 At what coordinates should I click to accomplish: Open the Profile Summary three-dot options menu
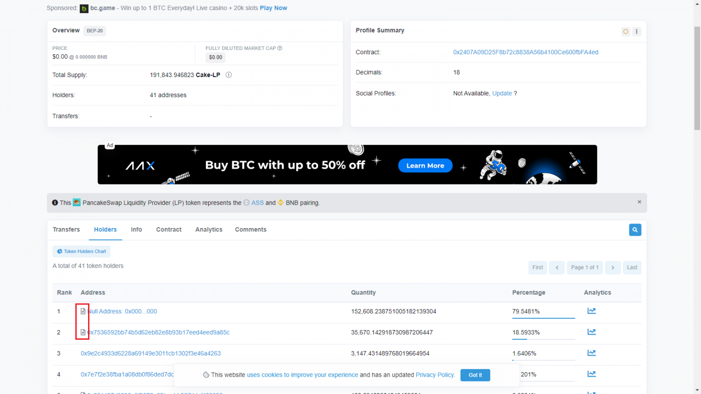pyautogui.click(x=637, y=31)
